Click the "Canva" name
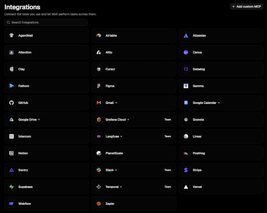Viewport: 267px width, 213px height. pos(197,52)
